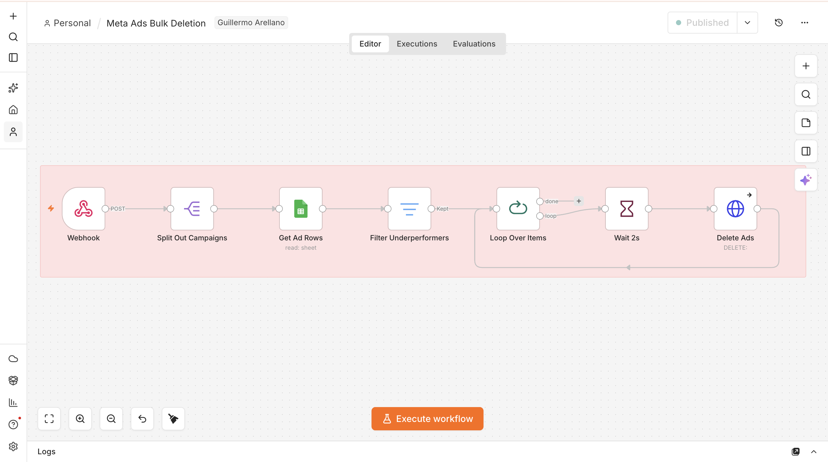Click the loop output connector handle
The image size is (828, 462).
click(x=540, y=216)
